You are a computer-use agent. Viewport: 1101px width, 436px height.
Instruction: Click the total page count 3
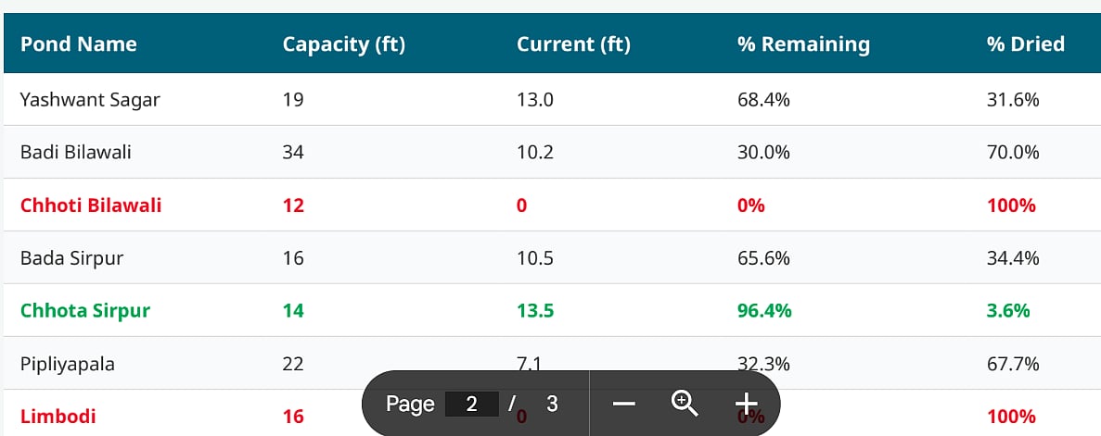click(x=552, y=404)
